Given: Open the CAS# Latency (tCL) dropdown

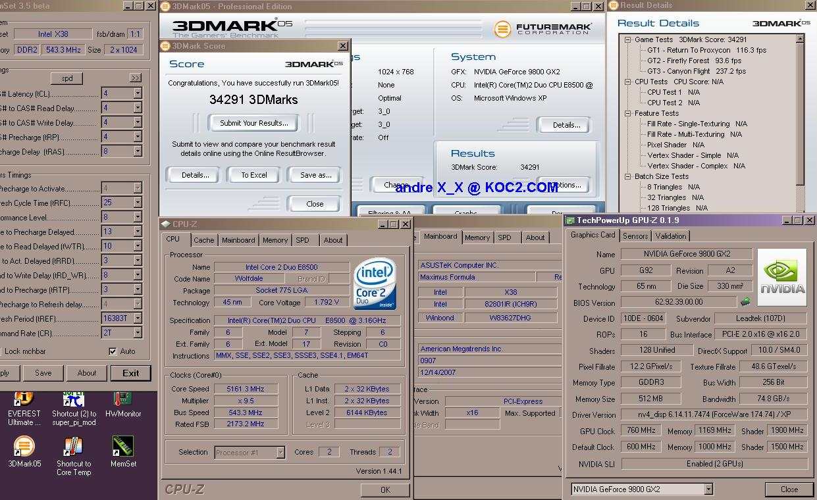Looking at the screenshot, I should [138, 93].
